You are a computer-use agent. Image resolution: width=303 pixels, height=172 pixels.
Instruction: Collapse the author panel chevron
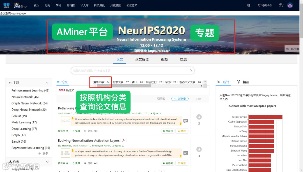47,162
